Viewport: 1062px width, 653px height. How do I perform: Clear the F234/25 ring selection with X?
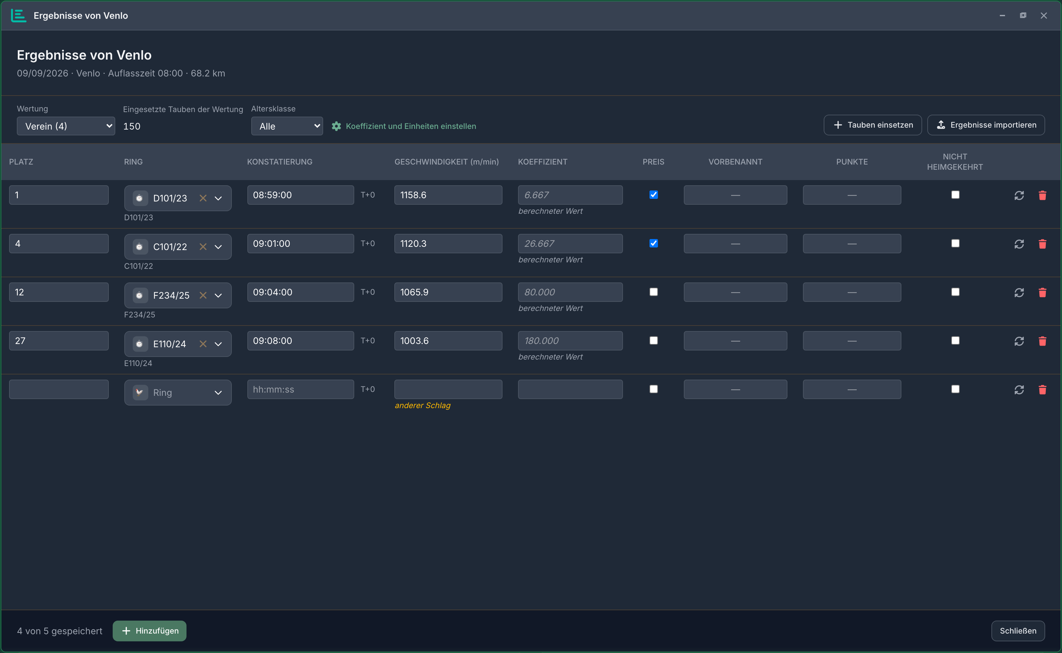[203, 295]
